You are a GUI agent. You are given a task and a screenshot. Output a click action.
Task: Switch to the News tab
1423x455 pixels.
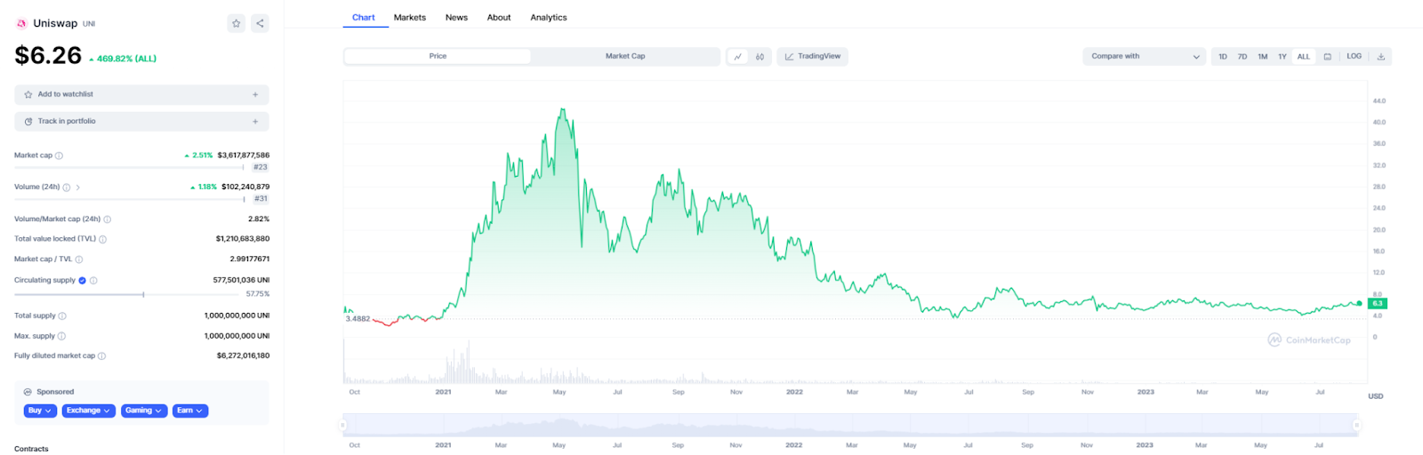tap(456, 18)
